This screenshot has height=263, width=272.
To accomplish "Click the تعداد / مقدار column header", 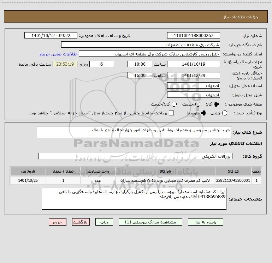I will [x=63, y=172].
